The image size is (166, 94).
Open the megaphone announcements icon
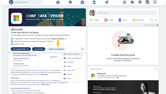click(107, 2)
